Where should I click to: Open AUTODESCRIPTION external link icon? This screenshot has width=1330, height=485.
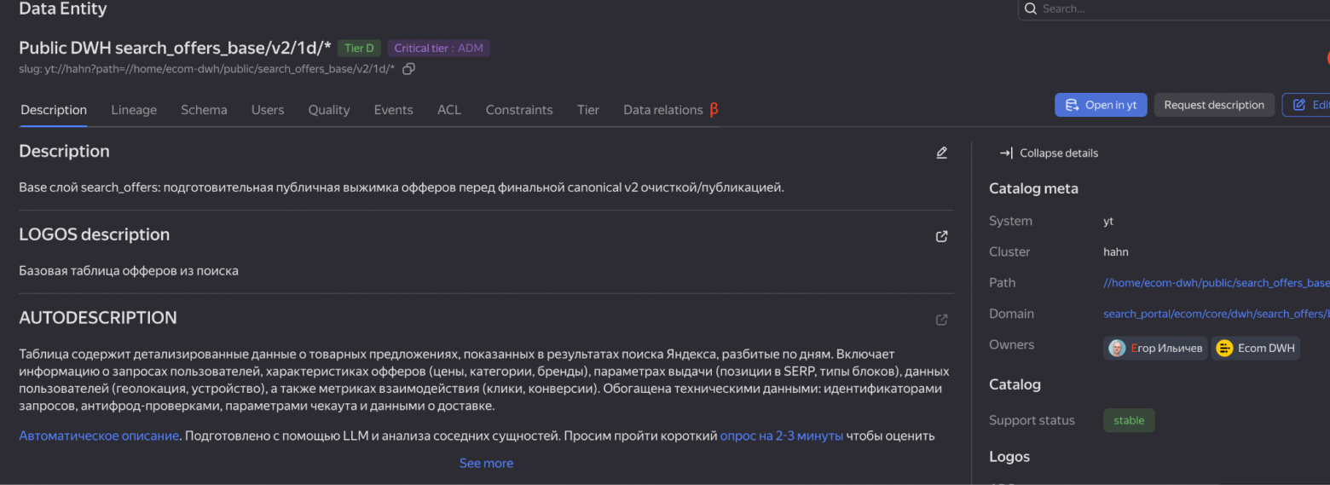[941, 320]
